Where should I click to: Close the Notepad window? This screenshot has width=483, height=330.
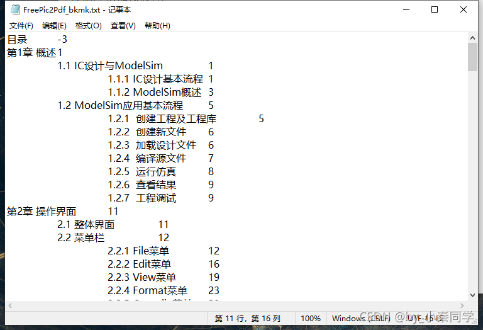(x=464, y=9)
